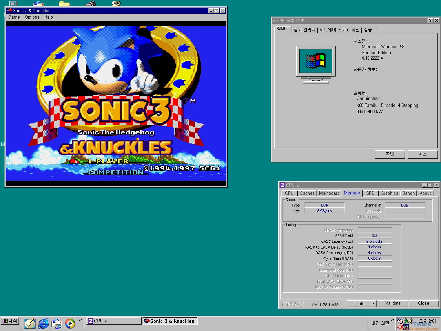Image resolution: width=441 pixels, height=331 pixels.
Task: Switch to the CPU tab in CPU-Z
Action: [289, 193]
